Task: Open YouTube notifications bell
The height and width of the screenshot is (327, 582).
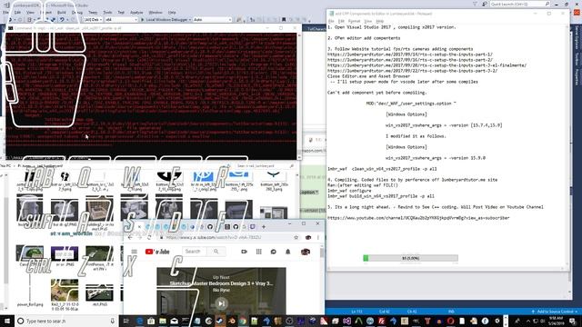Action: (x=287, y=252)
